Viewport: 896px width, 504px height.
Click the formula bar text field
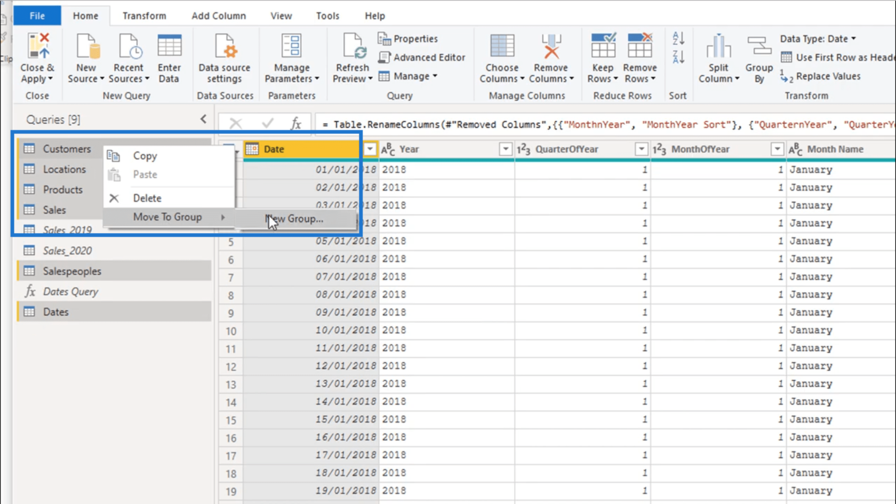[605, 124]
